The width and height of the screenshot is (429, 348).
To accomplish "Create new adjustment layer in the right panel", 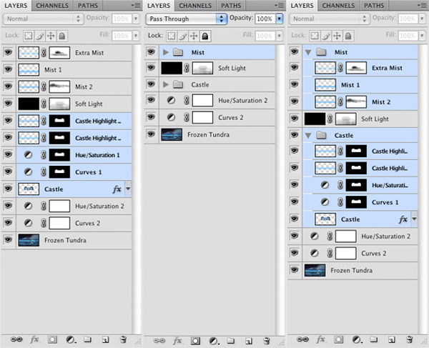I will 357,340.
